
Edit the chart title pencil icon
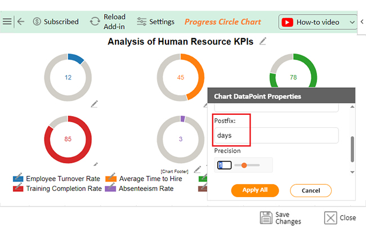click(x=263, y=41)
